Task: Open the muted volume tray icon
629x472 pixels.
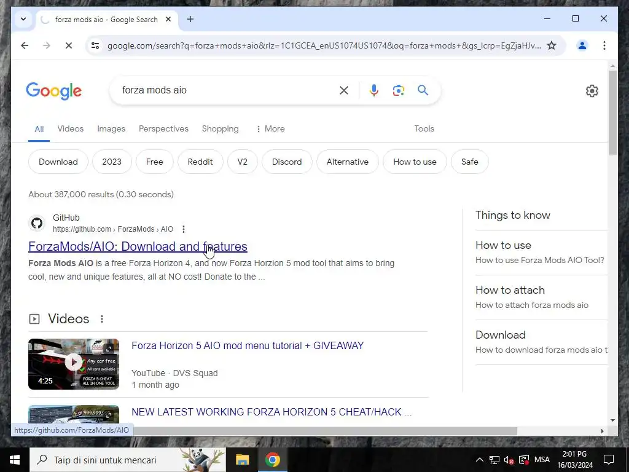Action: tap(509, 460)
